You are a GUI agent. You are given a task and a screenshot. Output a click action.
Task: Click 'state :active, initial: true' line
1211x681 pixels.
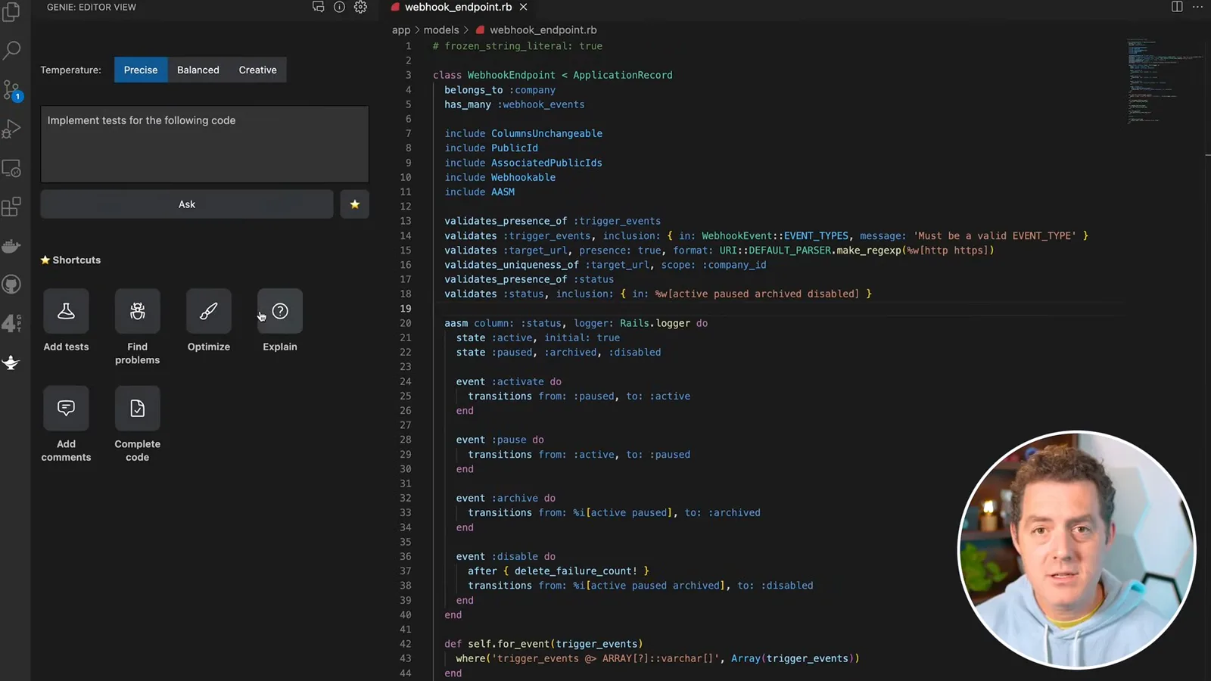click(538, 337)
